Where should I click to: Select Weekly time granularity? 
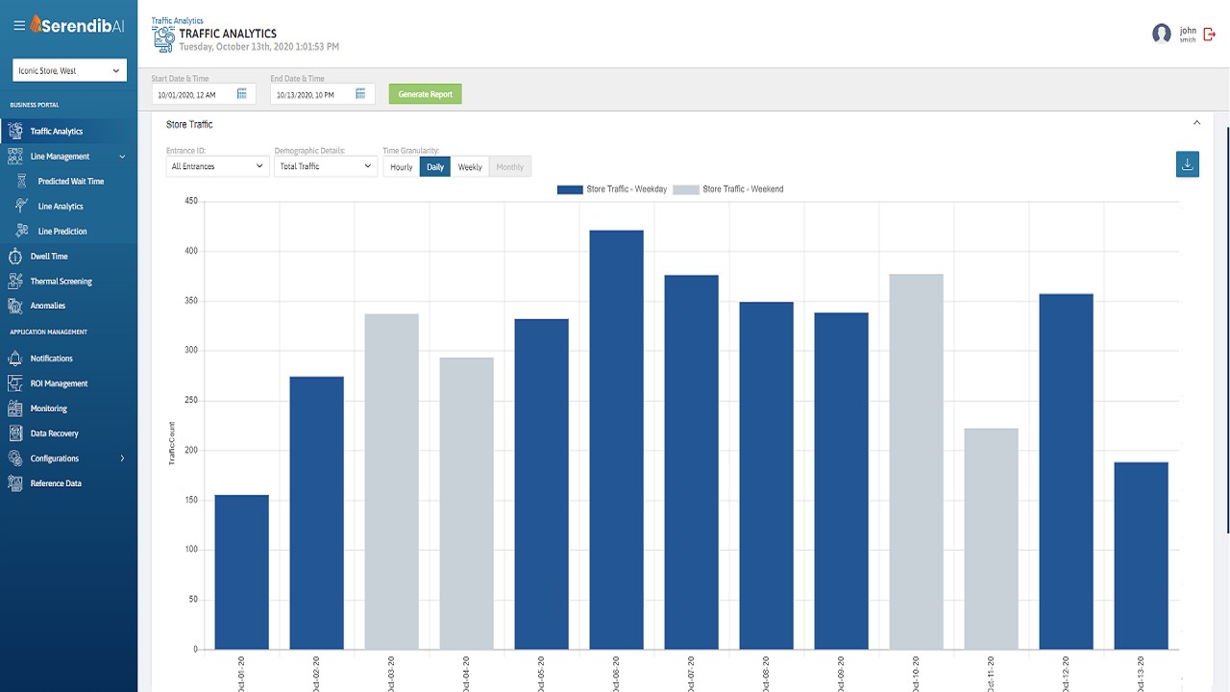pos(470,166)
